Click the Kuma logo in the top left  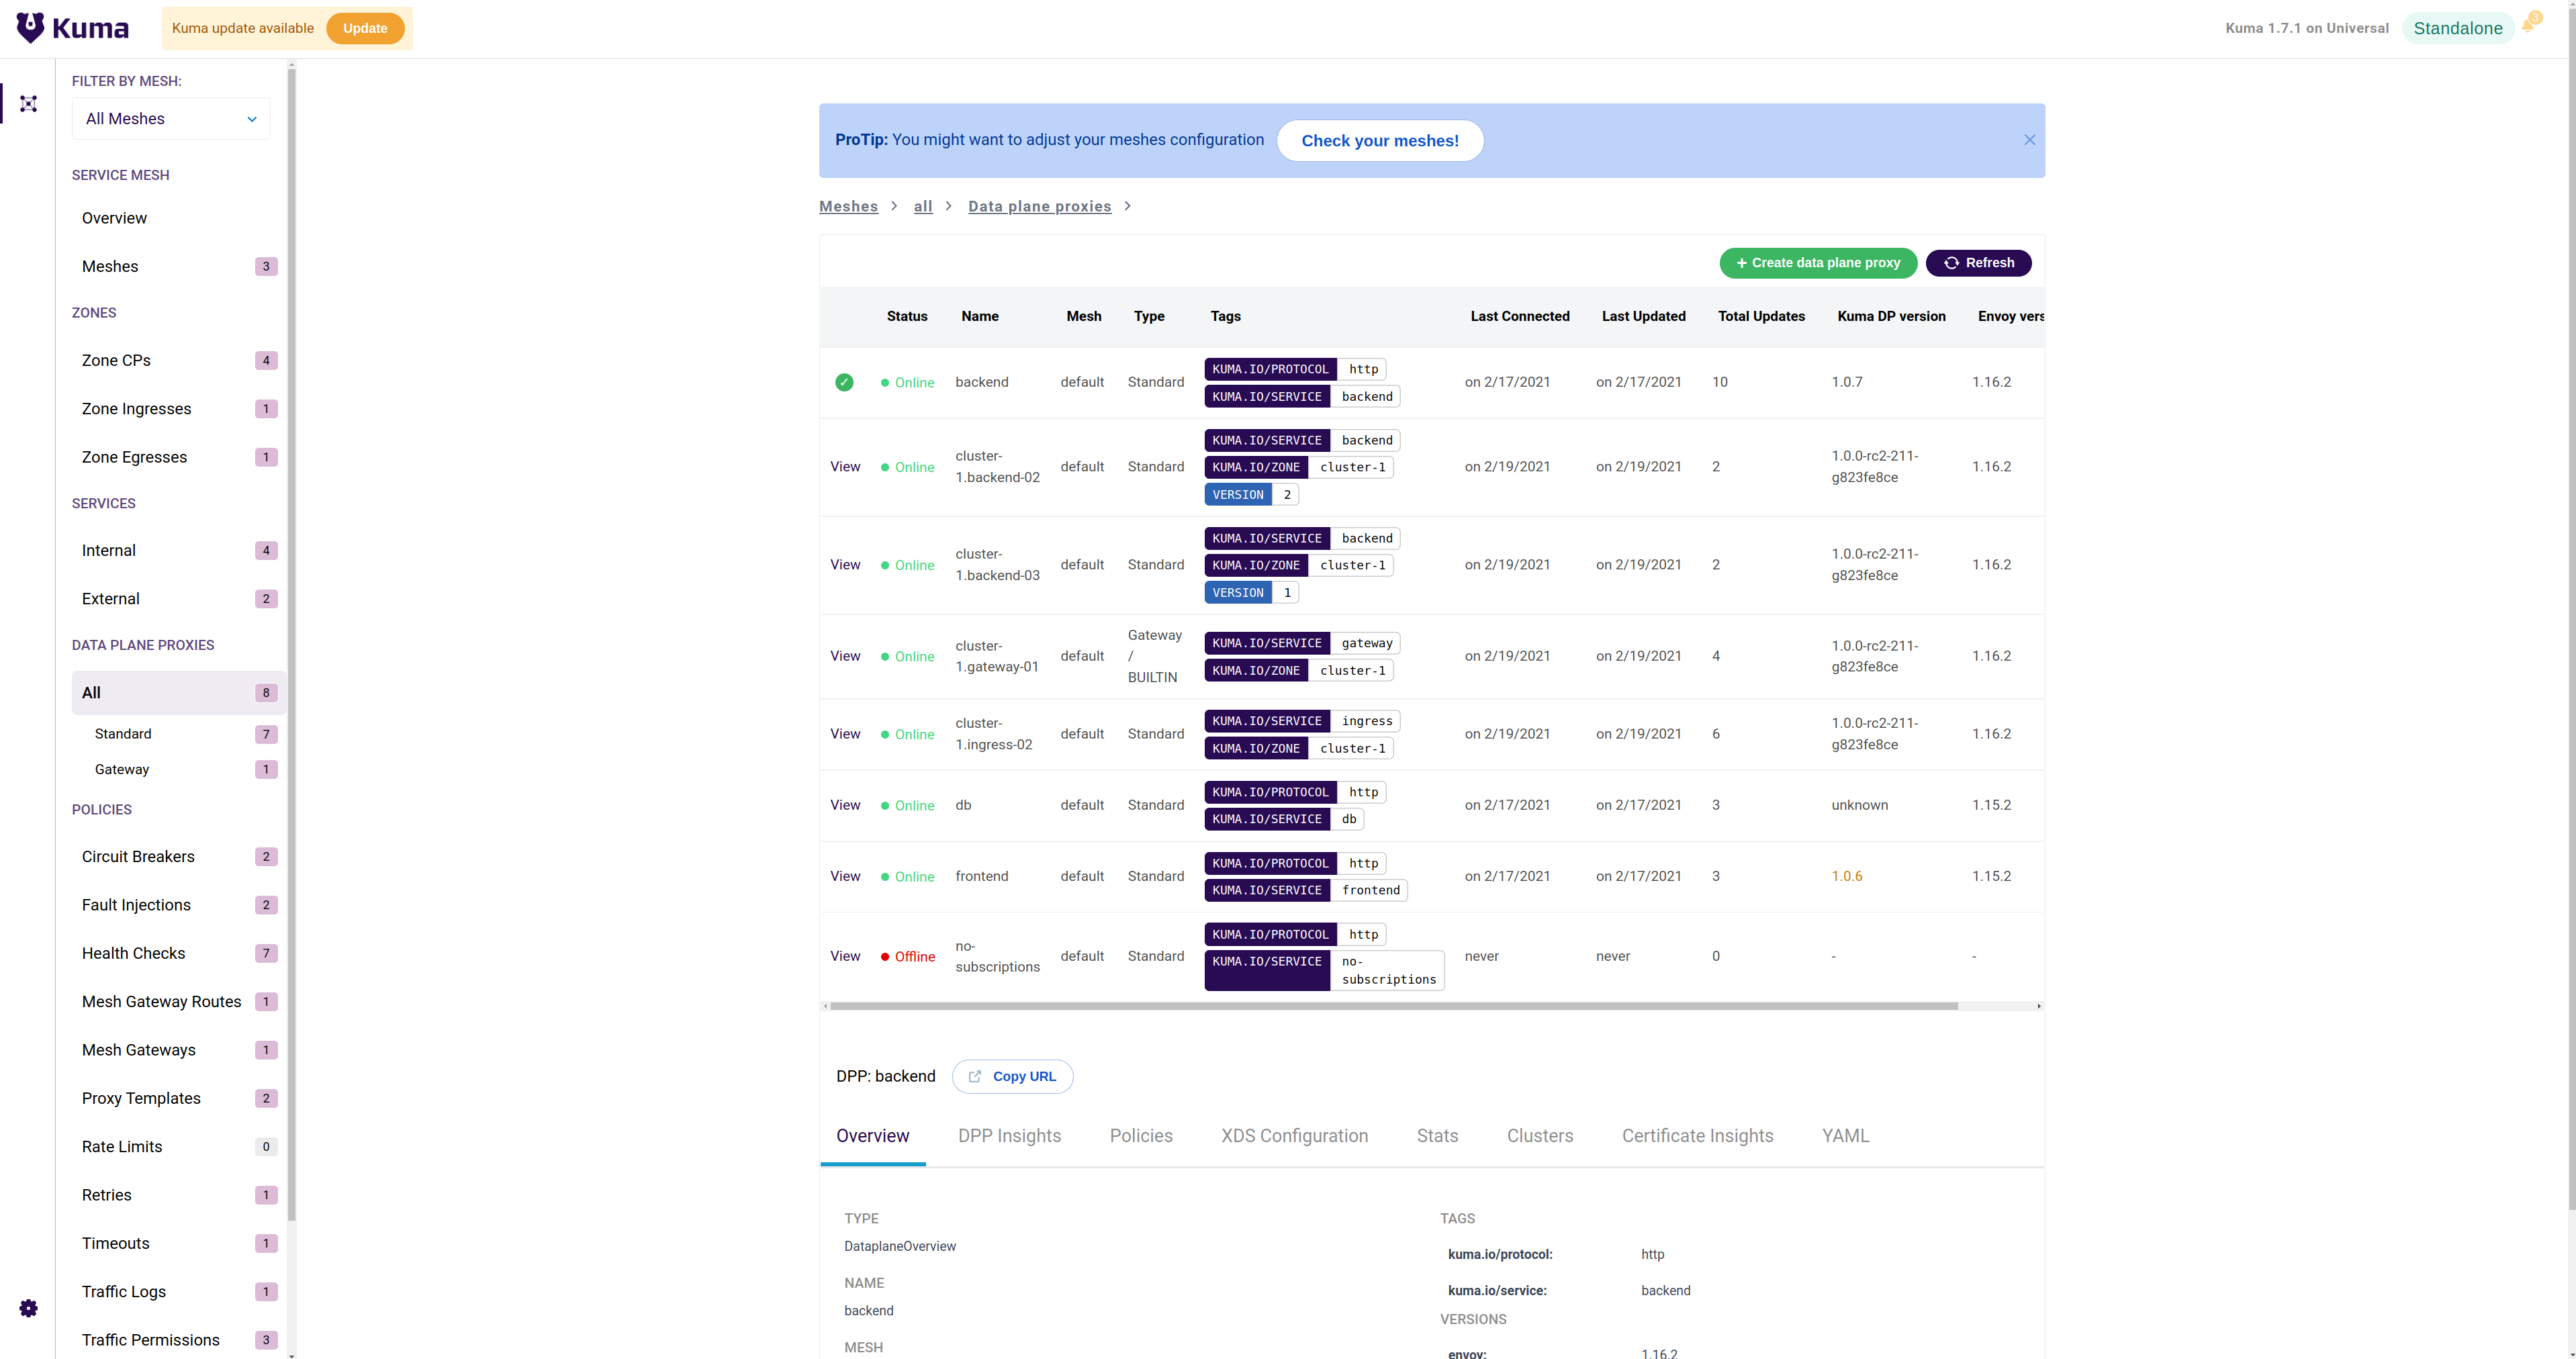coord(70,27)
